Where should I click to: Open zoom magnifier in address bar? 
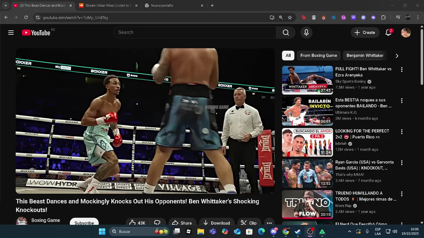point(281,18)
